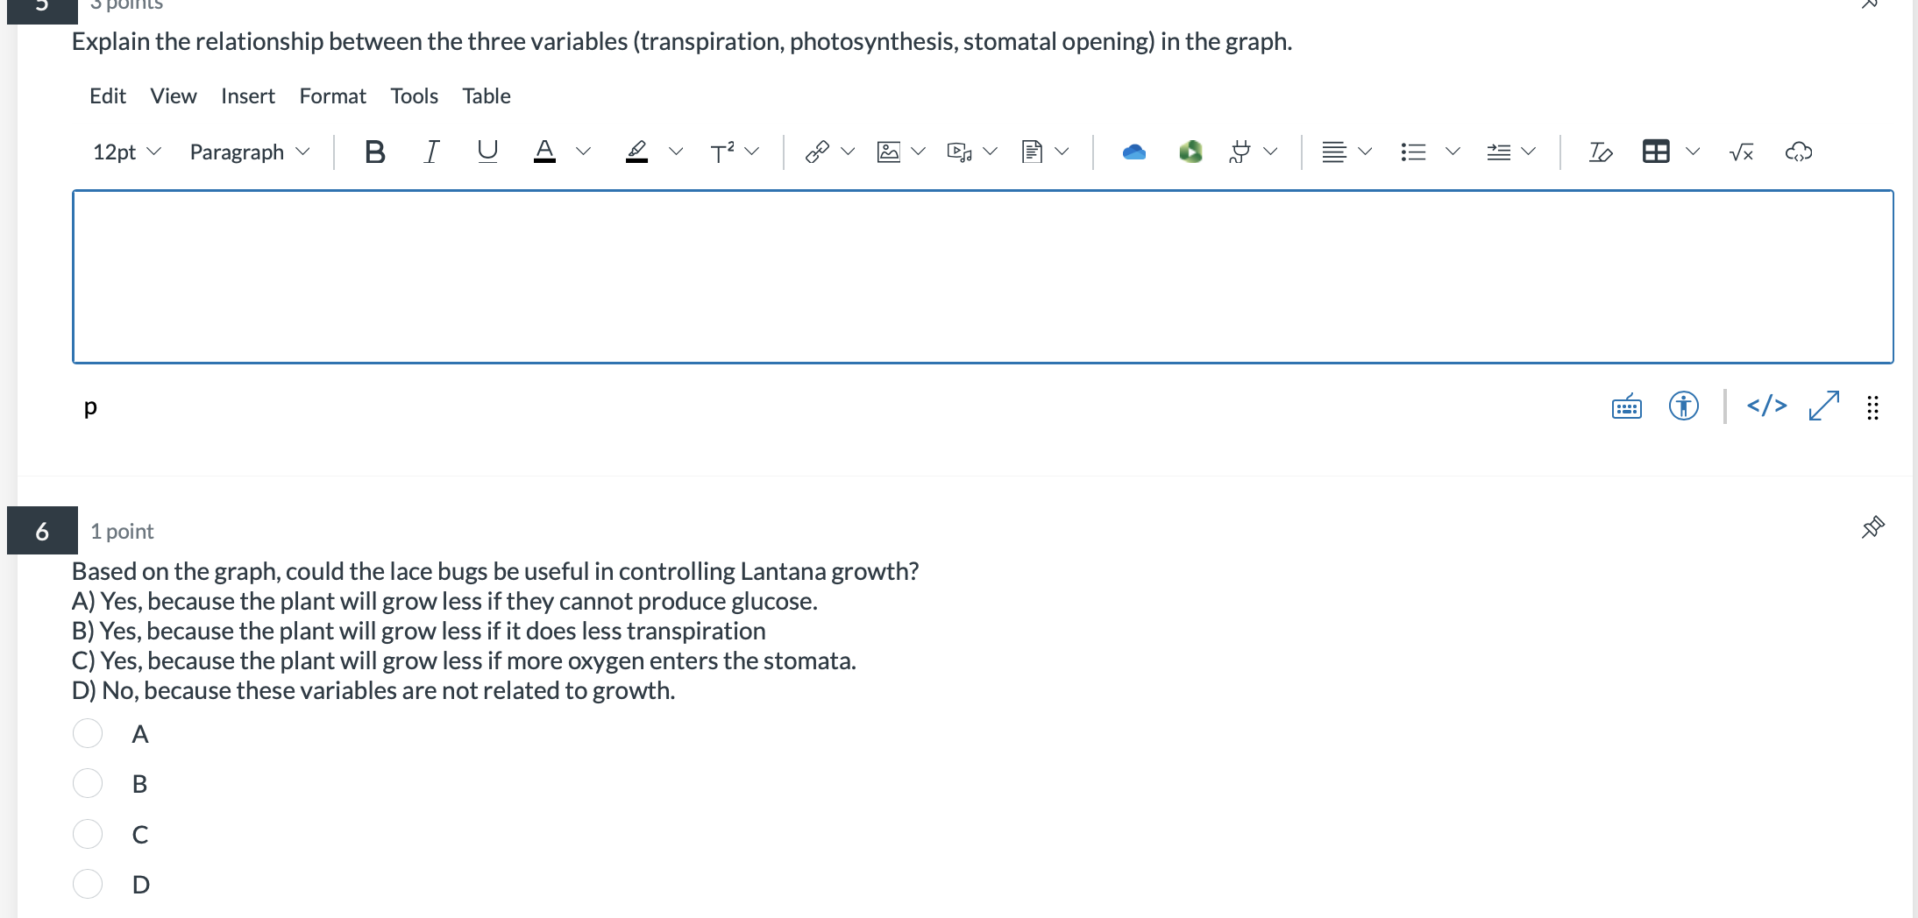
Task: Apply background highlight color
Action: (637, 152)
